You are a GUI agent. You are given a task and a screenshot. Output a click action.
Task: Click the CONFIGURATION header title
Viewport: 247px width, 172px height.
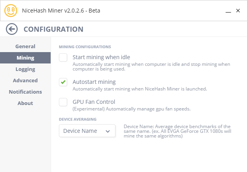click(x=53, y=29)
